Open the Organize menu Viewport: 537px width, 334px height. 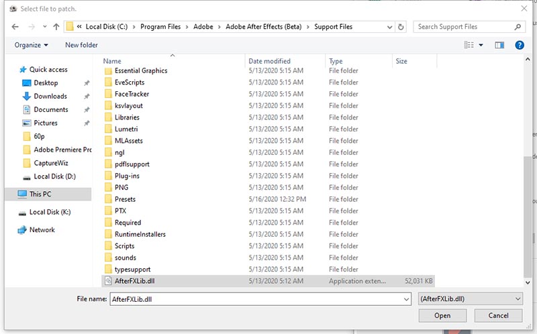click(x=31, y=45)
